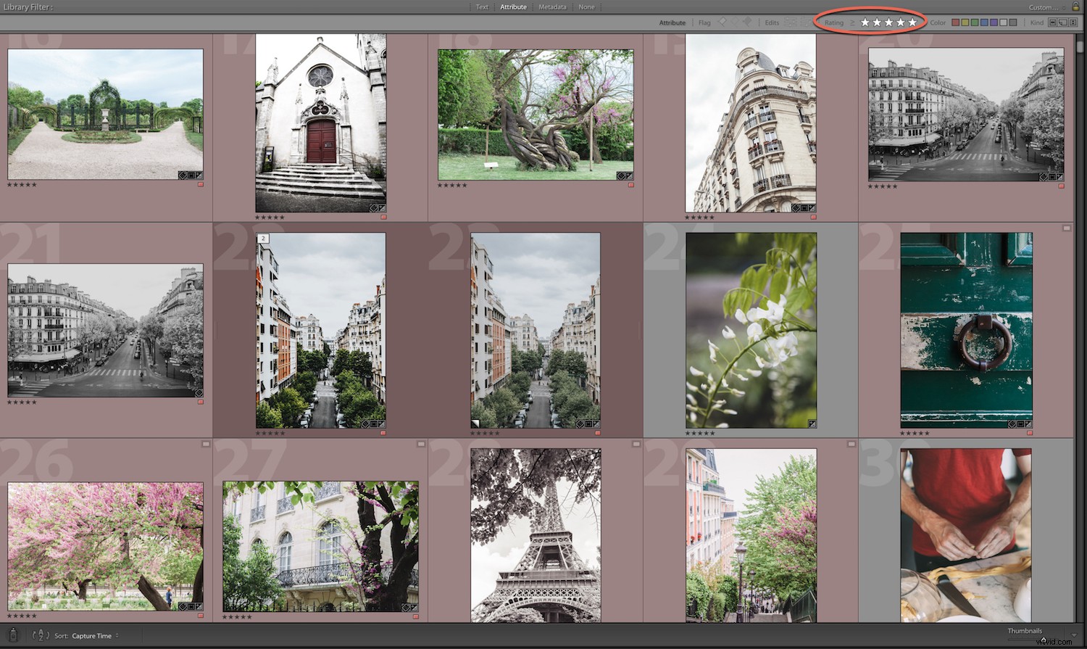
Task: Click the edited photos filter under Edits
Action: pyautogui.click(x=790, y=22)
